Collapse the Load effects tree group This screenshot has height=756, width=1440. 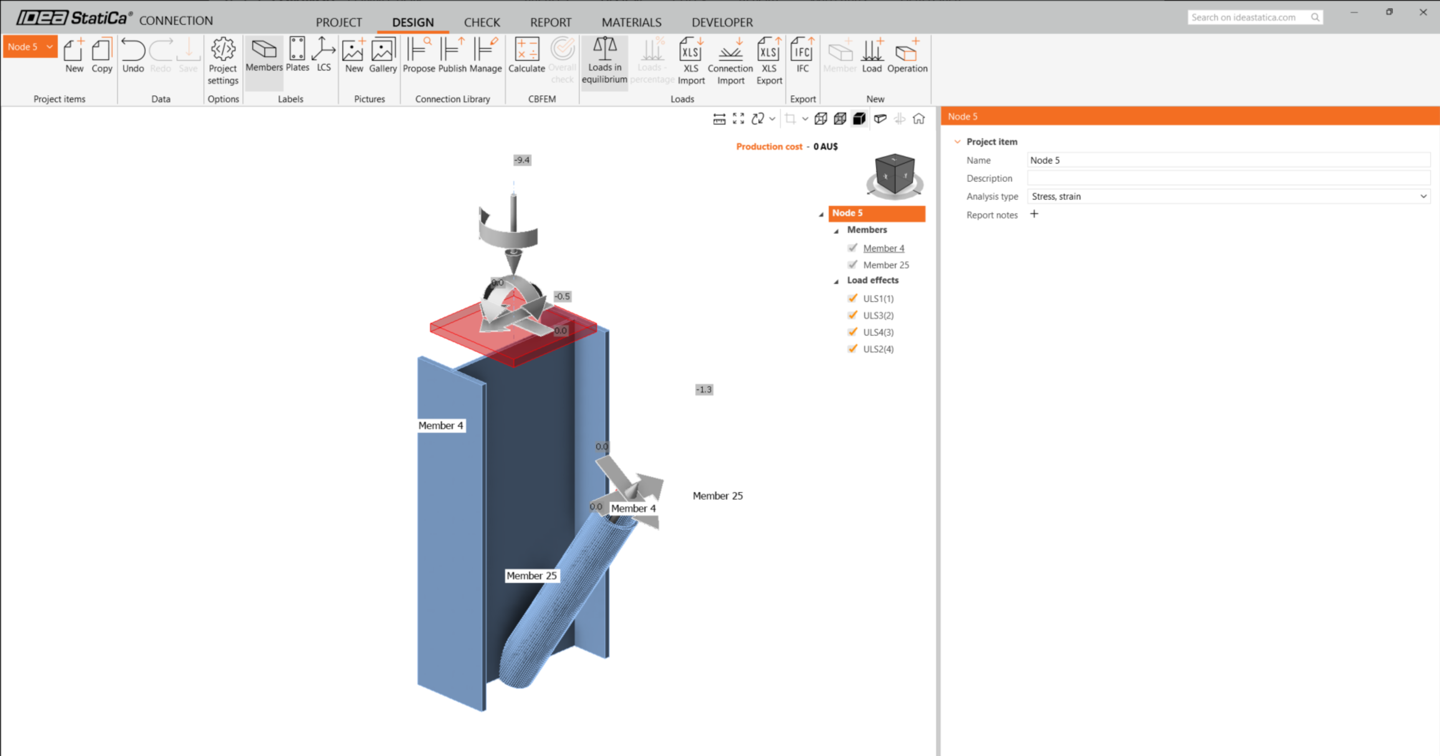click(836, 281)
